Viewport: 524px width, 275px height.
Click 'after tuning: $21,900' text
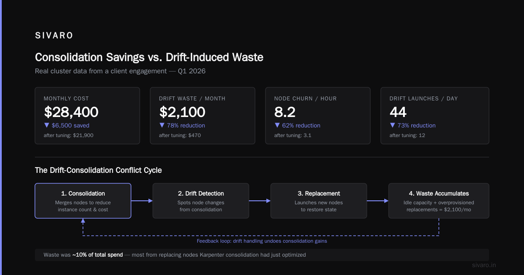pos(69,135)
